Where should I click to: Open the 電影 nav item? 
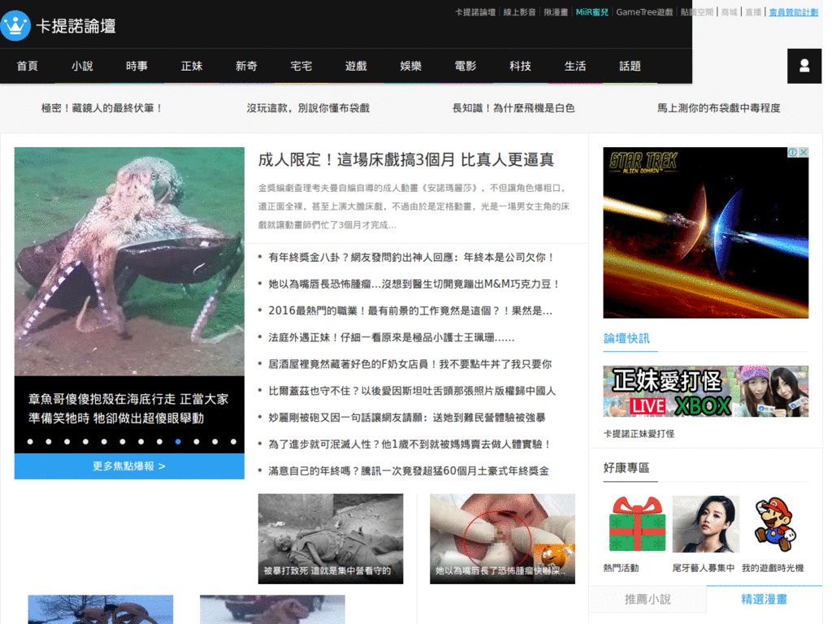click(466, 66)
